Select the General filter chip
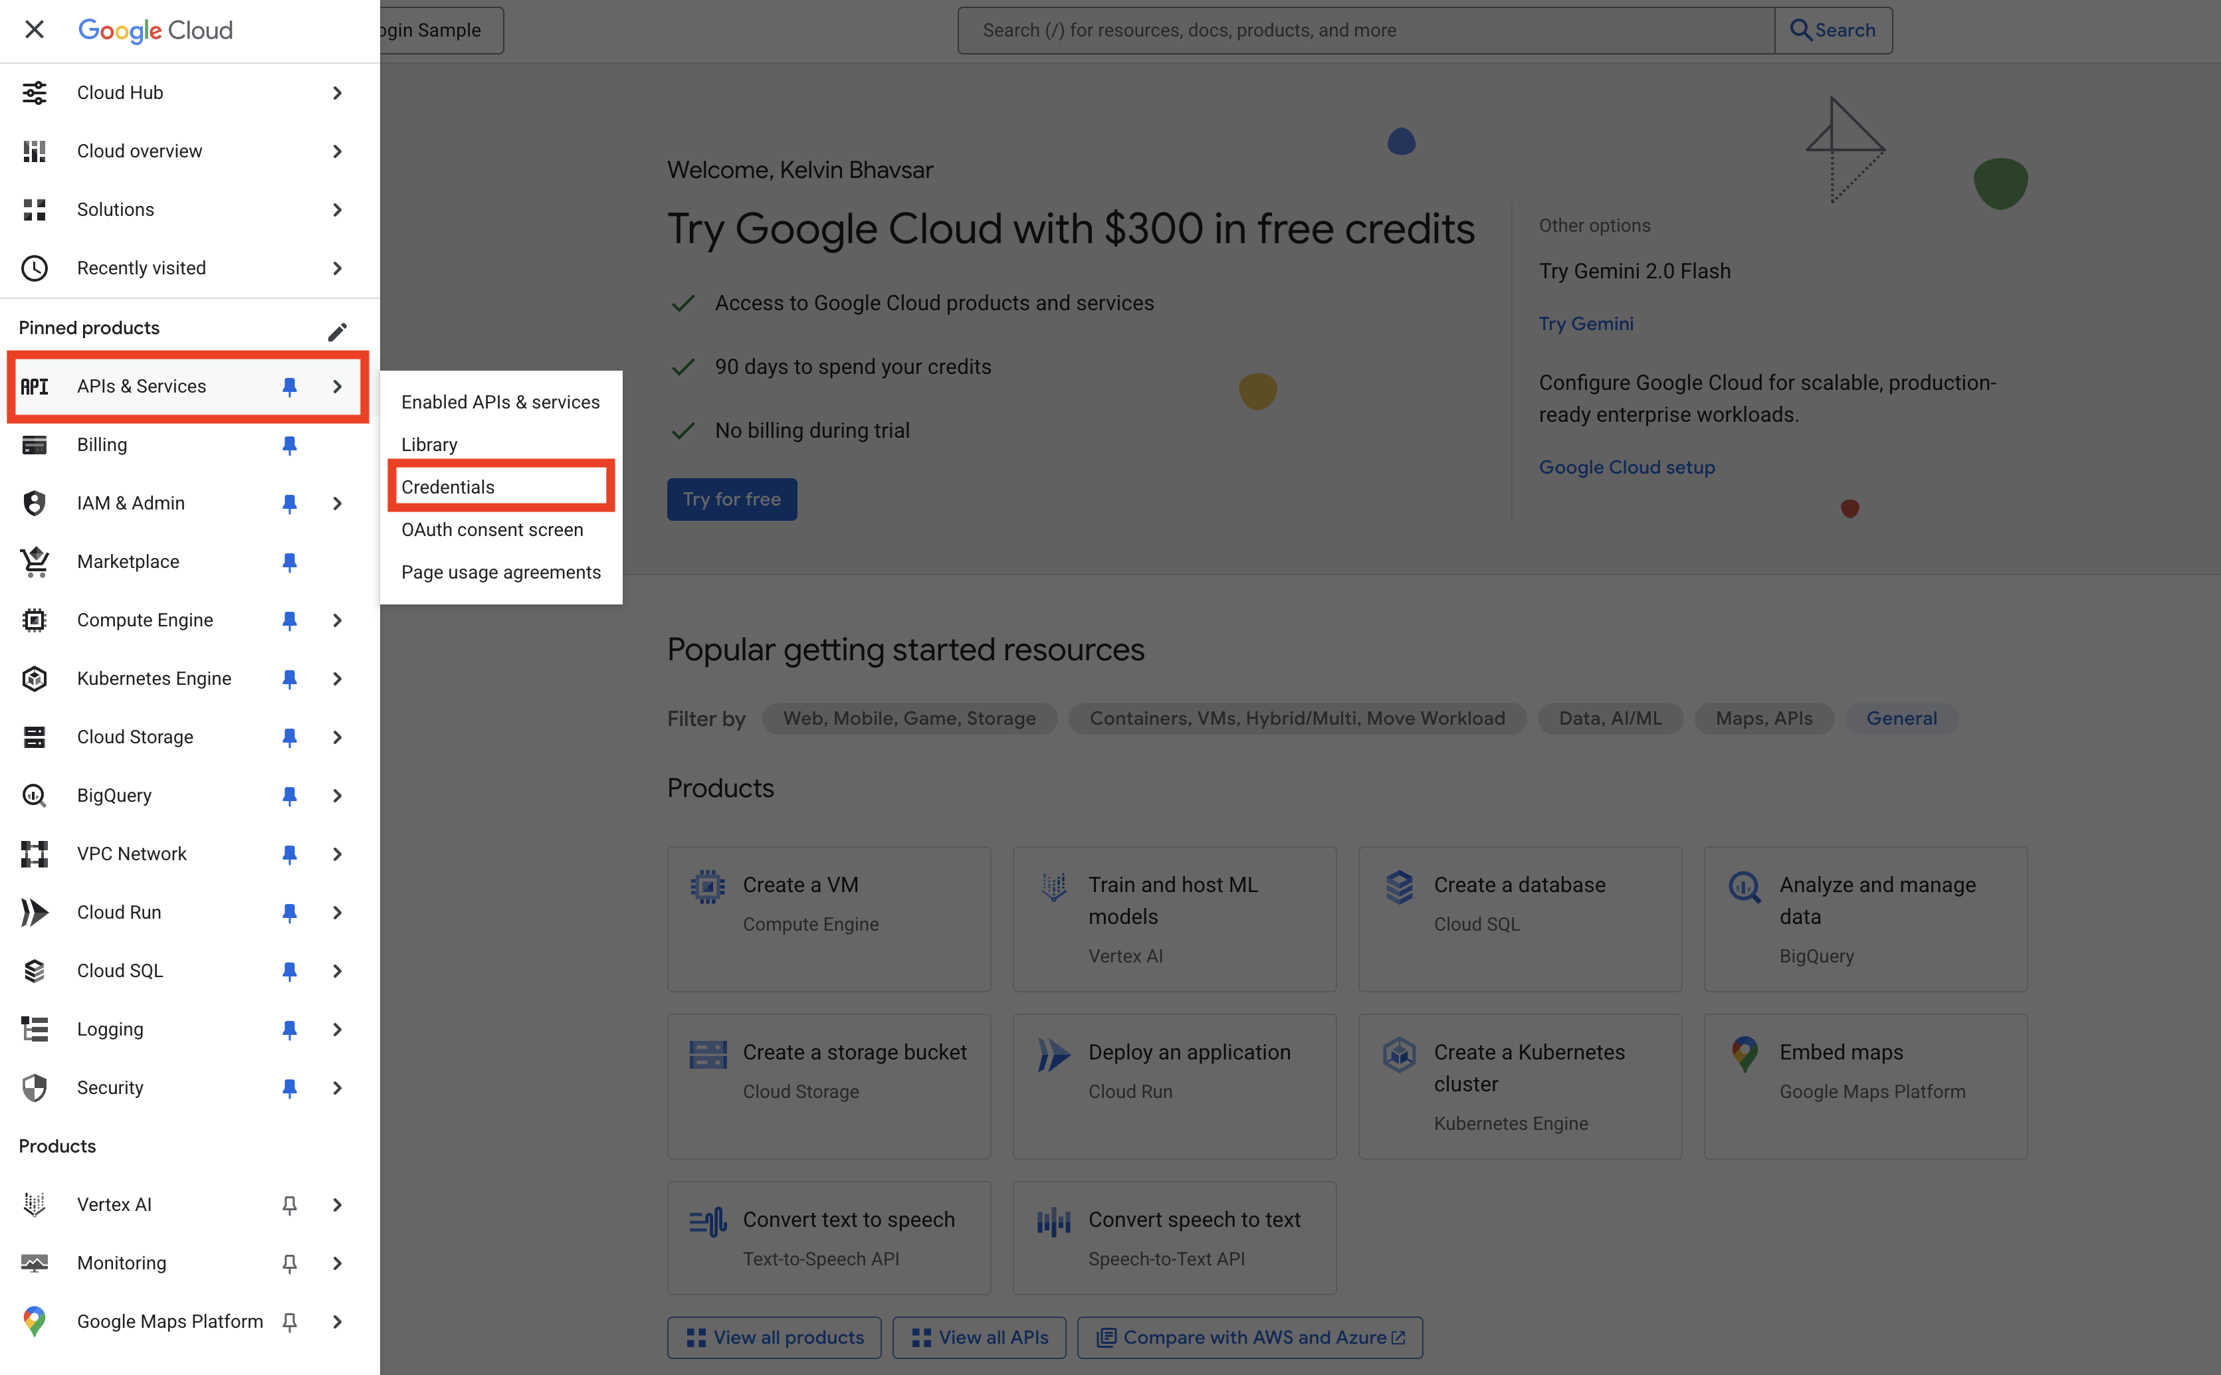Screen dimensions: 2221x1375 pos(1901,719)
